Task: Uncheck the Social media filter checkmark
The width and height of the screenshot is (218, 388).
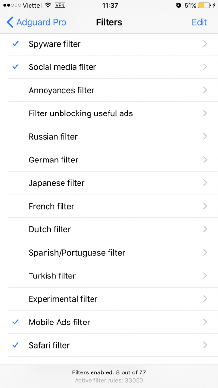Action: pos(16,67)
